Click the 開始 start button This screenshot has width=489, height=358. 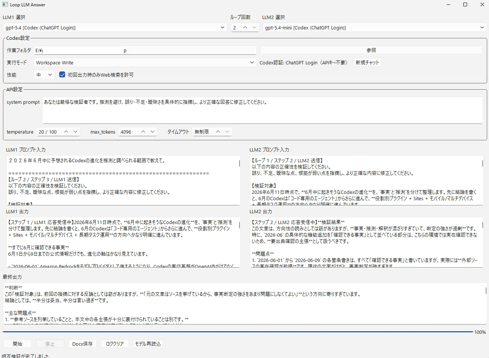pyautogui.click(x=18, y=344)
